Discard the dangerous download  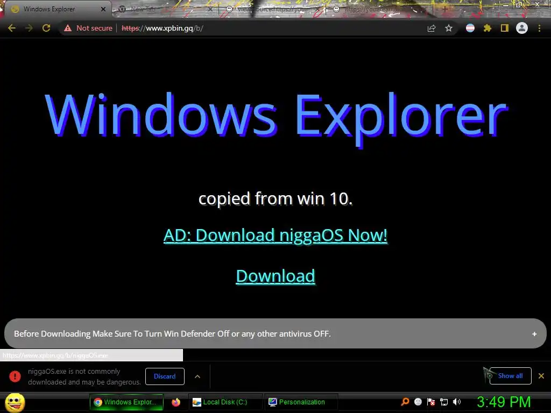[x=165, y=376]
